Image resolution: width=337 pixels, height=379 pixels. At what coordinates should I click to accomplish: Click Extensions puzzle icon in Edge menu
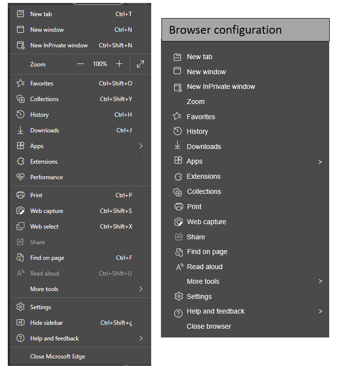coord(20,161)
